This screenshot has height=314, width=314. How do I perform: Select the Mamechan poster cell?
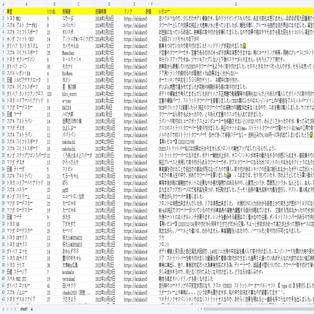point(78,53)
